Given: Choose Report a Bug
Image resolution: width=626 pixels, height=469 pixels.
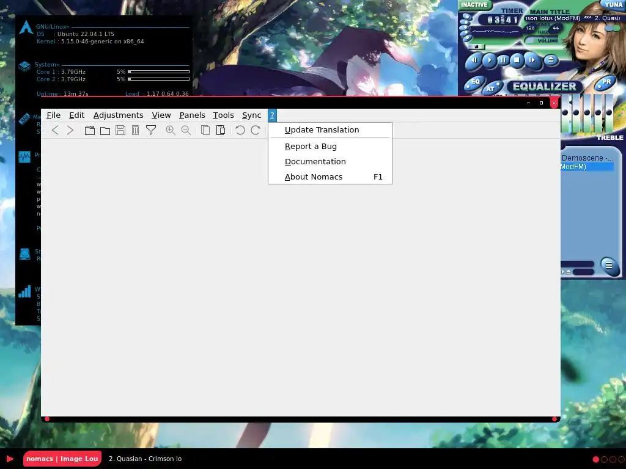Looking at the screenshot, I should click(x=330, y=147).
